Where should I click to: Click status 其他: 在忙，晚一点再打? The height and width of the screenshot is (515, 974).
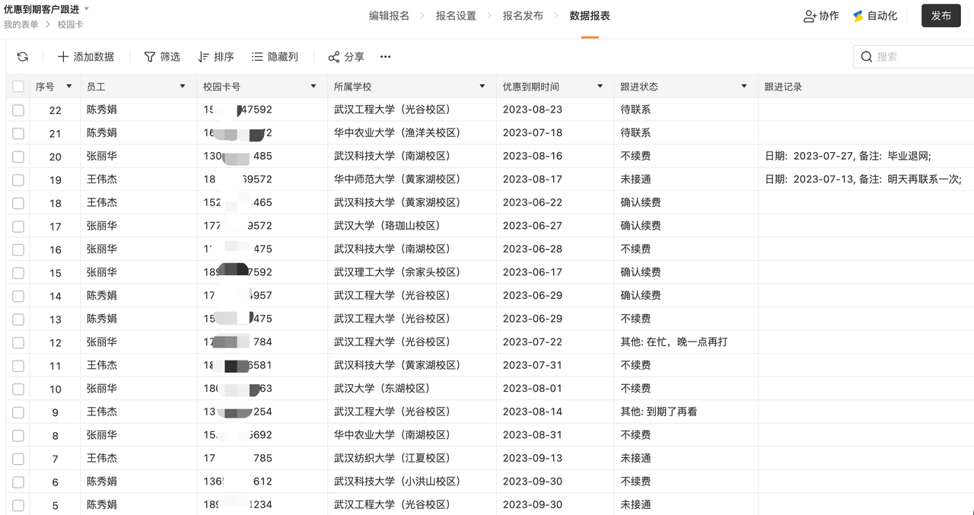(x=674, y=342)
